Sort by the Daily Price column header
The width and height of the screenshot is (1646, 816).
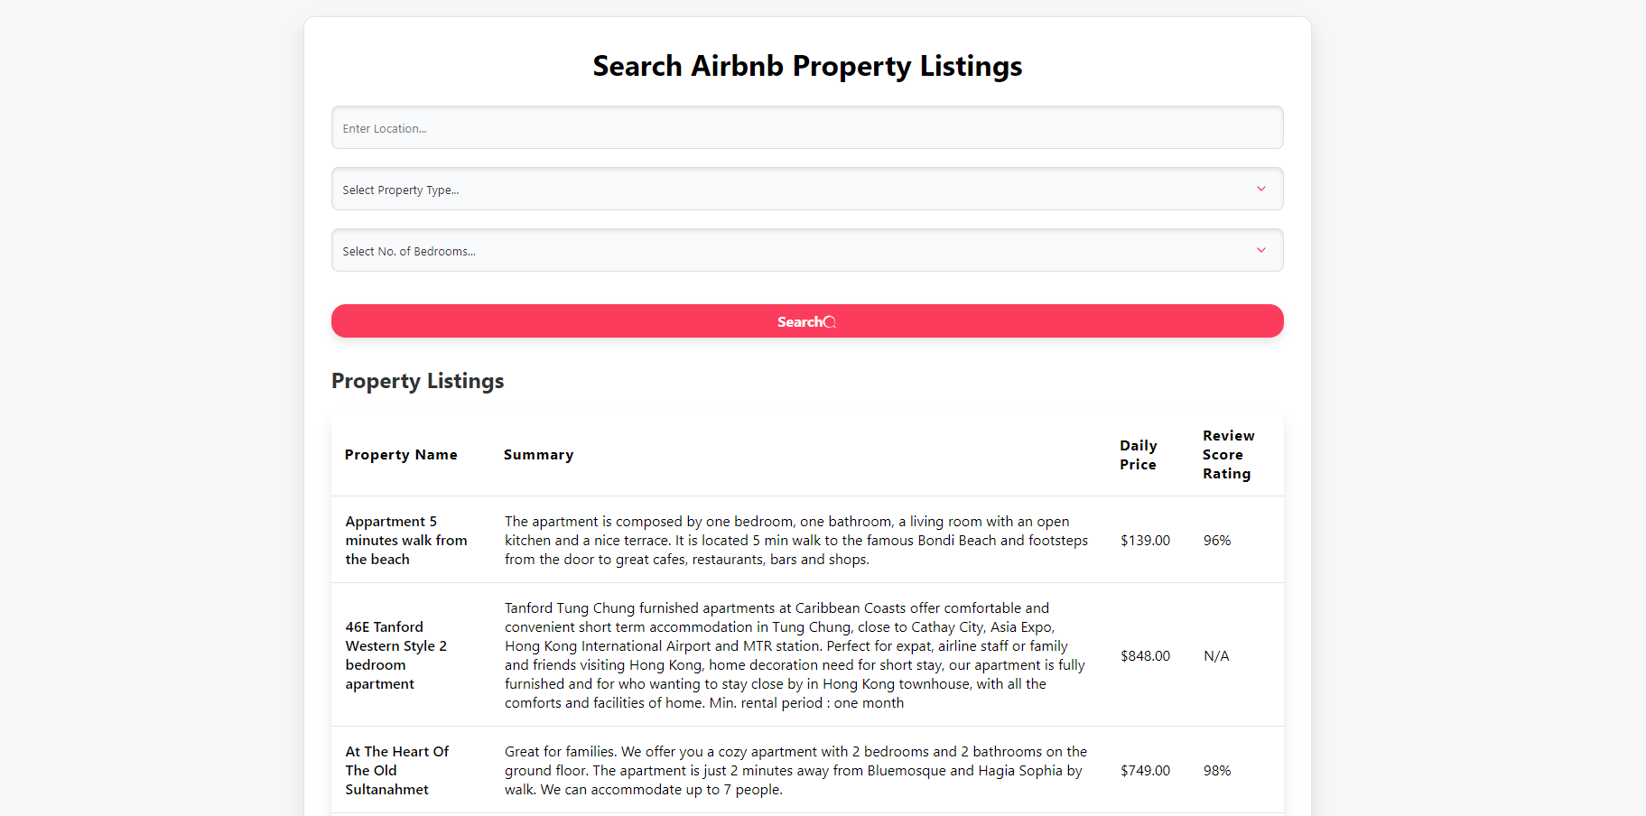pos(1138,454)
